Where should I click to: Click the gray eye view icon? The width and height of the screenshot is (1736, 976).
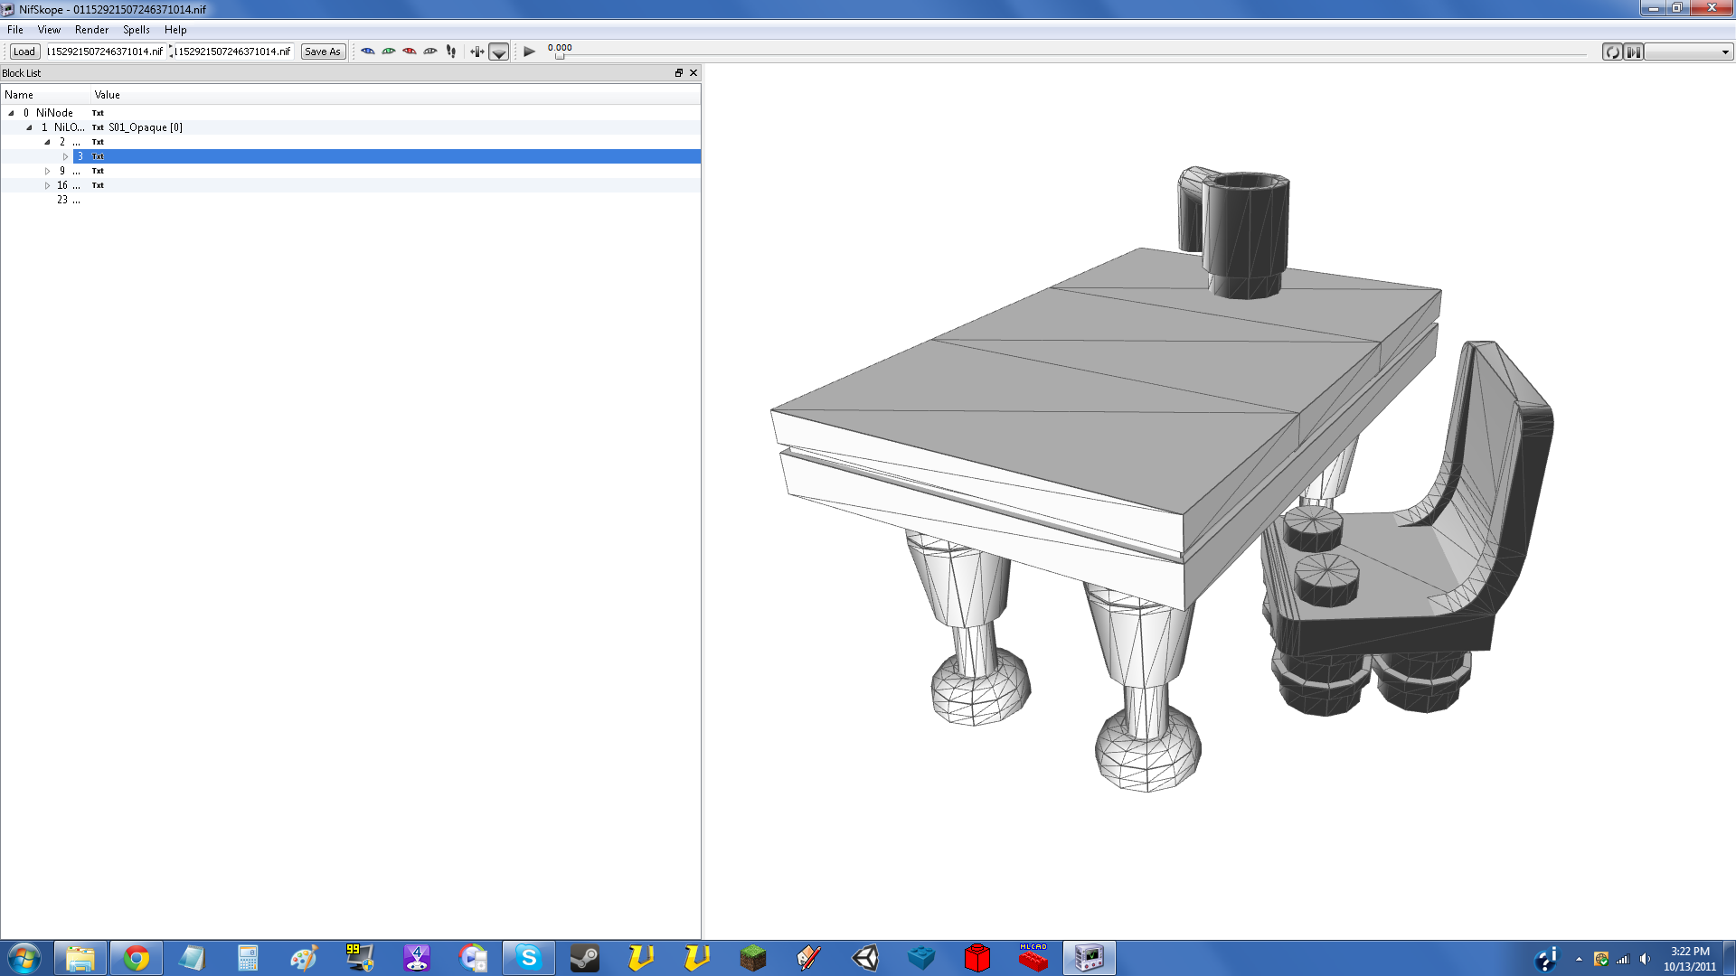[429, 52]
